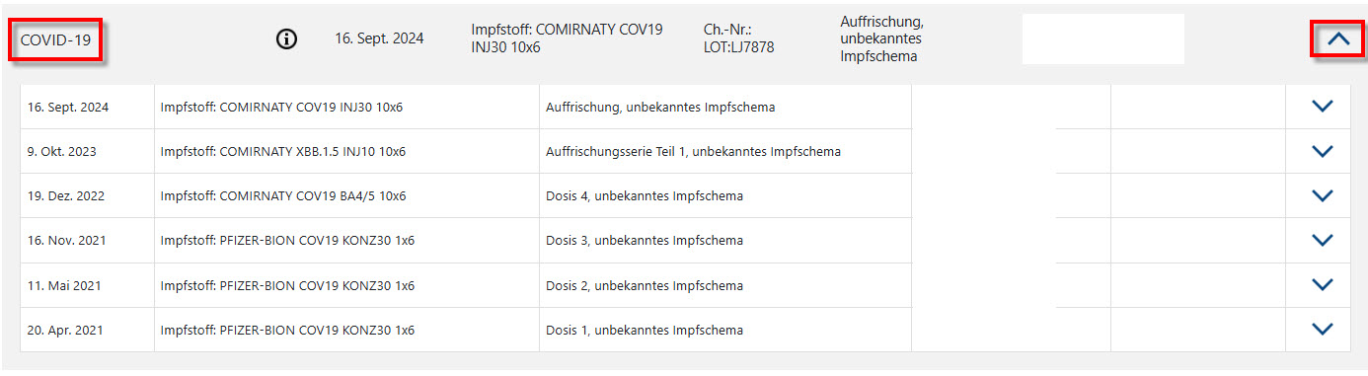Click the 16. Sept. 2024 date in header
Viewport: 1368px width, 376px height.
(380, 39)
